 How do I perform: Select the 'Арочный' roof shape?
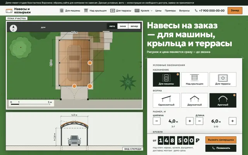point(223,100)
